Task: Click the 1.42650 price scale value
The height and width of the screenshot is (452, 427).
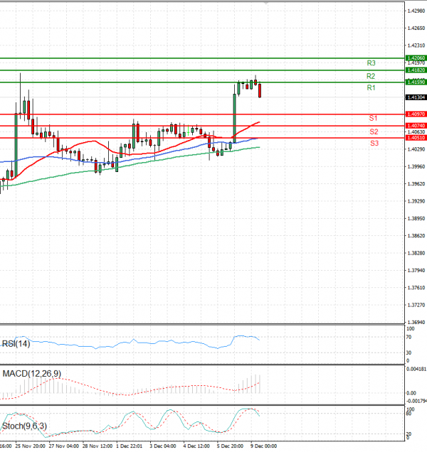Action: [416, 28]
